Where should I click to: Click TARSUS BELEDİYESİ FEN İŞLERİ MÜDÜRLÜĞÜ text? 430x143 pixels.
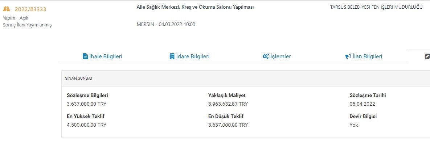(376, 7)
